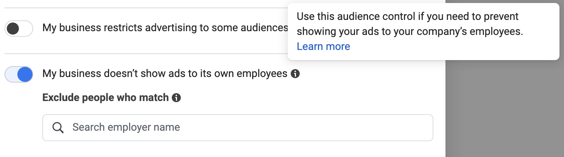Viewport: 564px width, 157px height.
Task: Click the label My business restricts advertising
Action: tap(165, 28)
